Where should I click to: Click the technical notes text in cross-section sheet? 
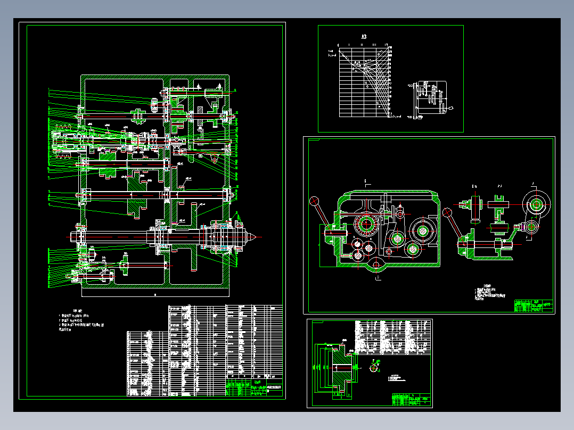[490, 292]
